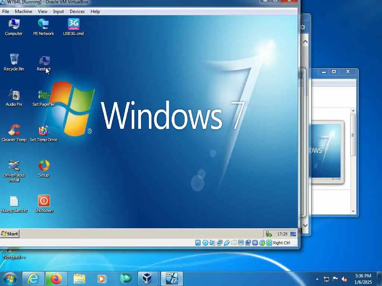Open the Computer icon on the VM desktop
382x286 pixels.
click(x=14, y=27)
